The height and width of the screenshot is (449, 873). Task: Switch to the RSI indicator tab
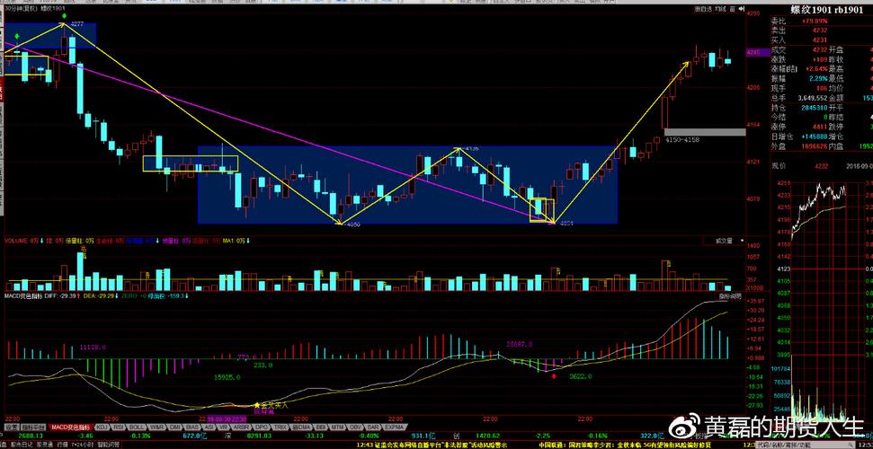pyautogui.click(x=119, y=427)
